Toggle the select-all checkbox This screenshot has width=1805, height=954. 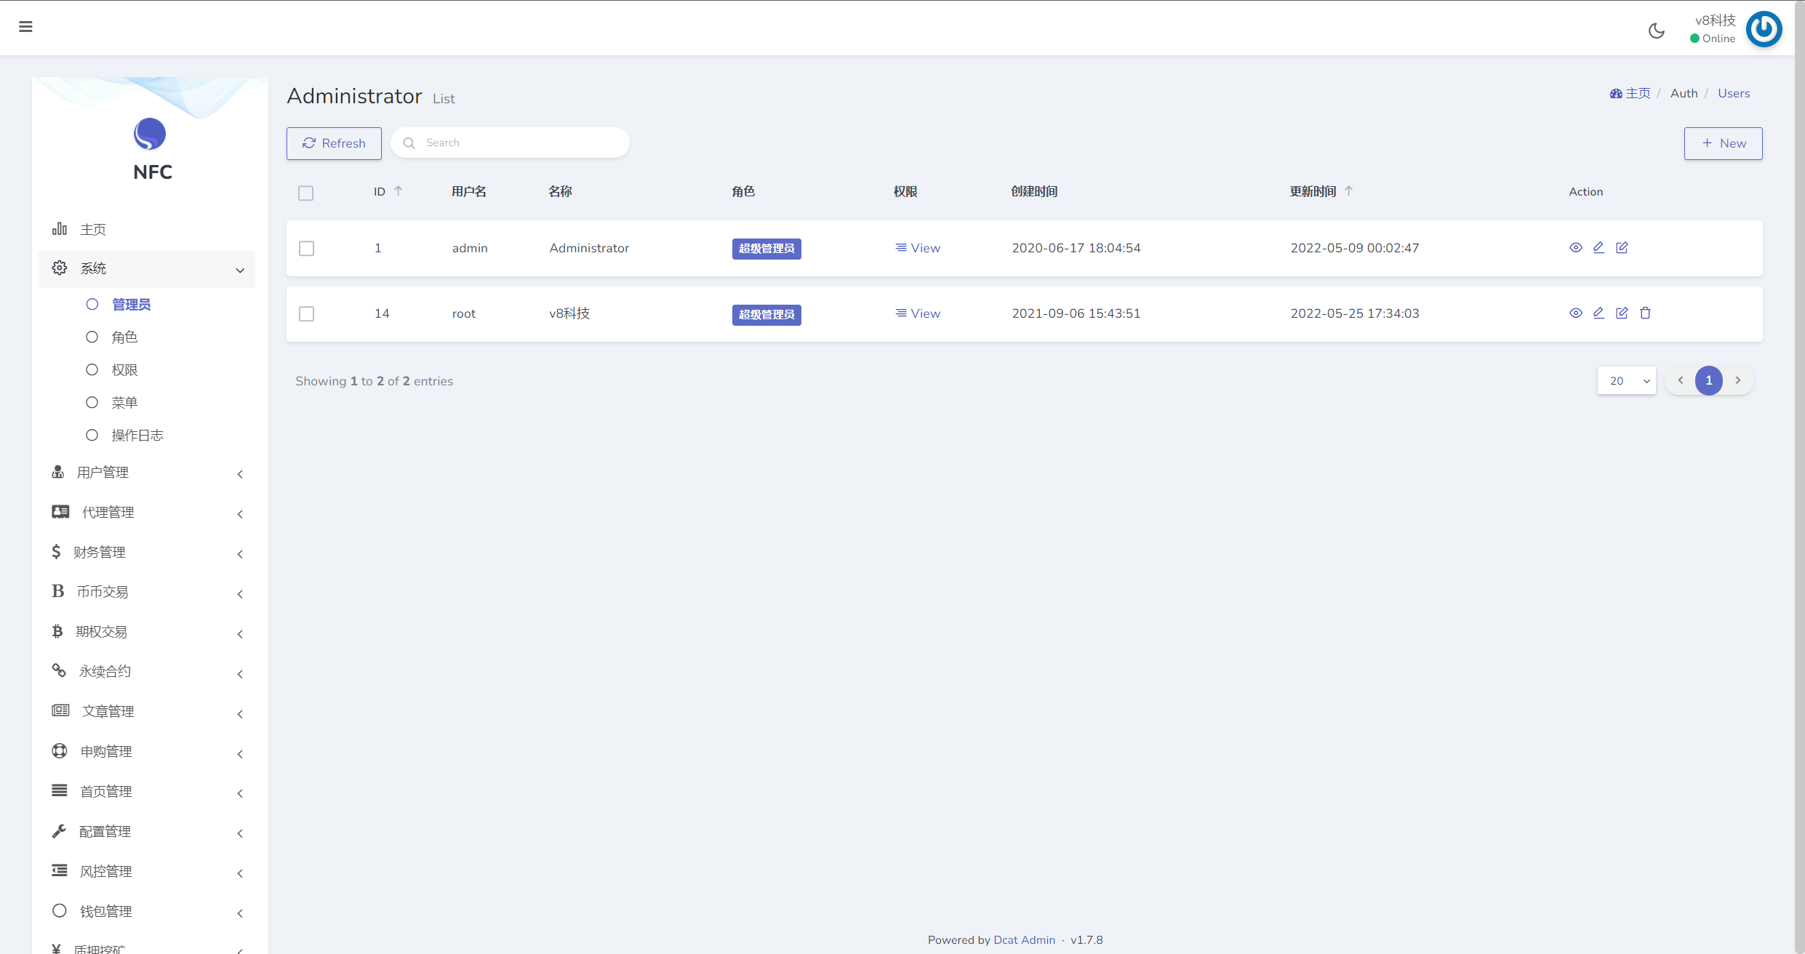(305, 192)
